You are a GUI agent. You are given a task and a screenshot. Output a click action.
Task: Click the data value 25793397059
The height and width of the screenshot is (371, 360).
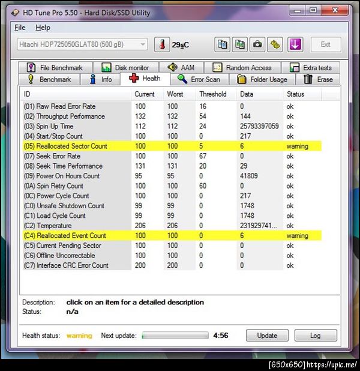(x=259, y=126)
